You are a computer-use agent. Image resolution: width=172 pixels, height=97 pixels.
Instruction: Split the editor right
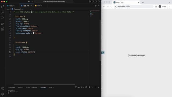[96, 6]
